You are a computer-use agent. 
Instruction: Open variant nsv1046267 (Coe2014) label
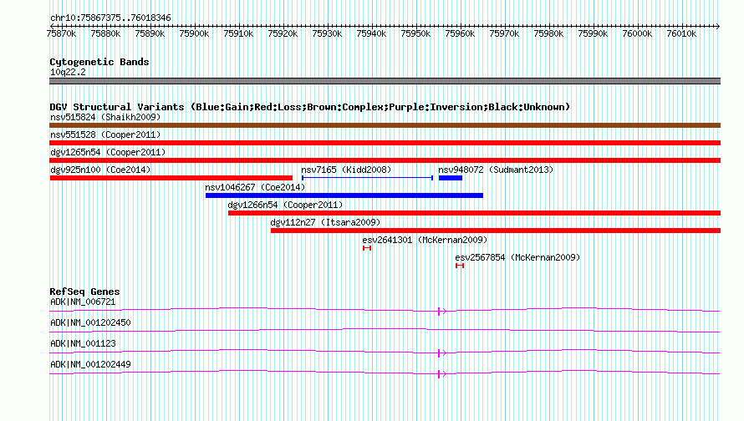[x=255, y=187]
